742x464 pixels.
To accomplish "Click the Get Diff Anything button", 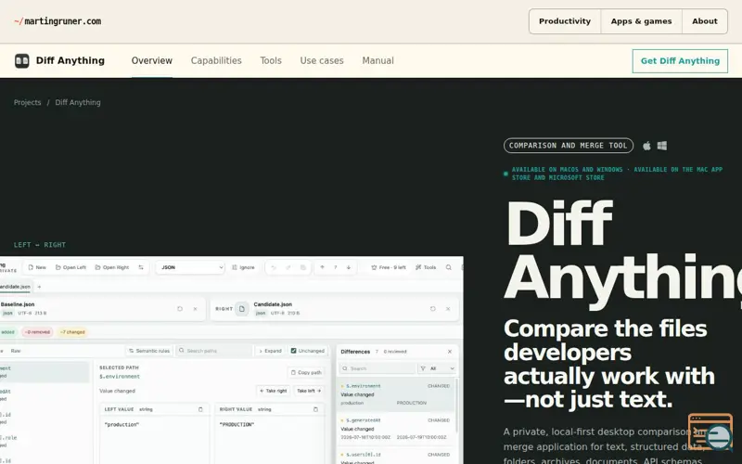I will pos(680,61).
